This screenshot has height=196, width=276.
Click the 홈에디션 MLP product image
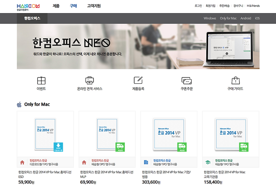tap(107, 134)
